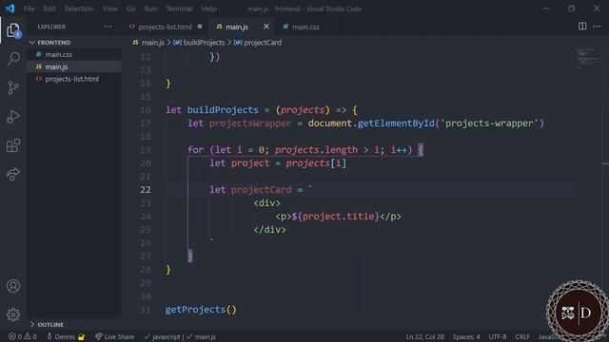Image resolution: width=609 pixels, height=342 pixels.
Task: Open the Terminal menu
Action: coord(179,9)
